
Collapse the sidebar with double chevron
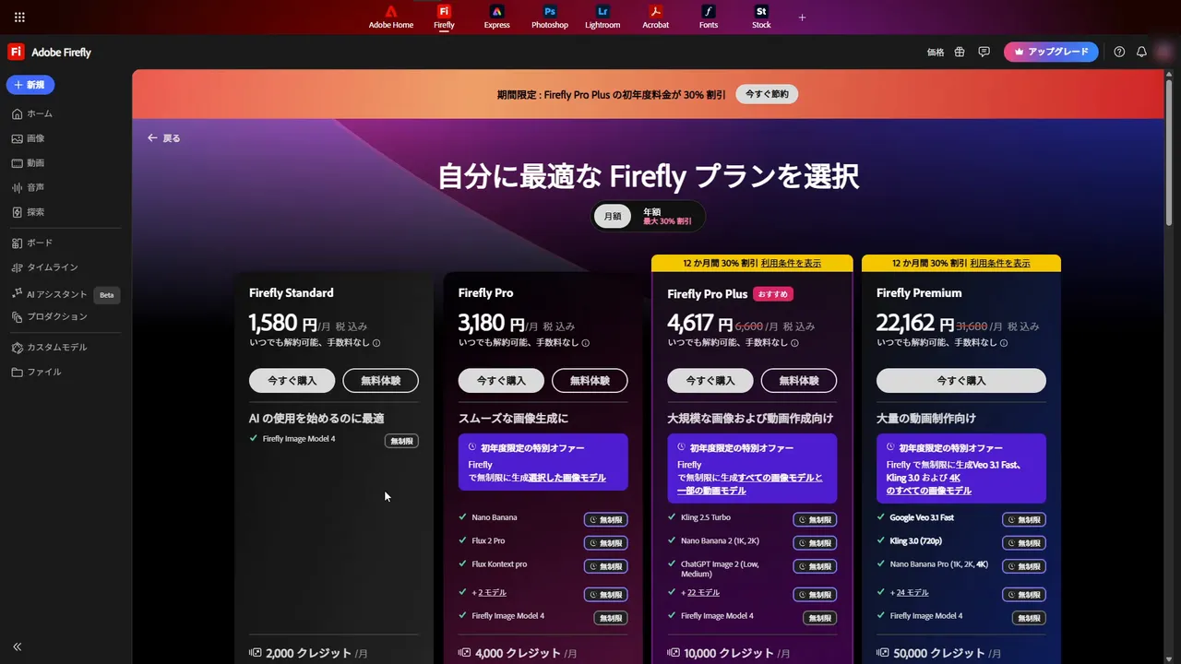[x=17, y=647]
